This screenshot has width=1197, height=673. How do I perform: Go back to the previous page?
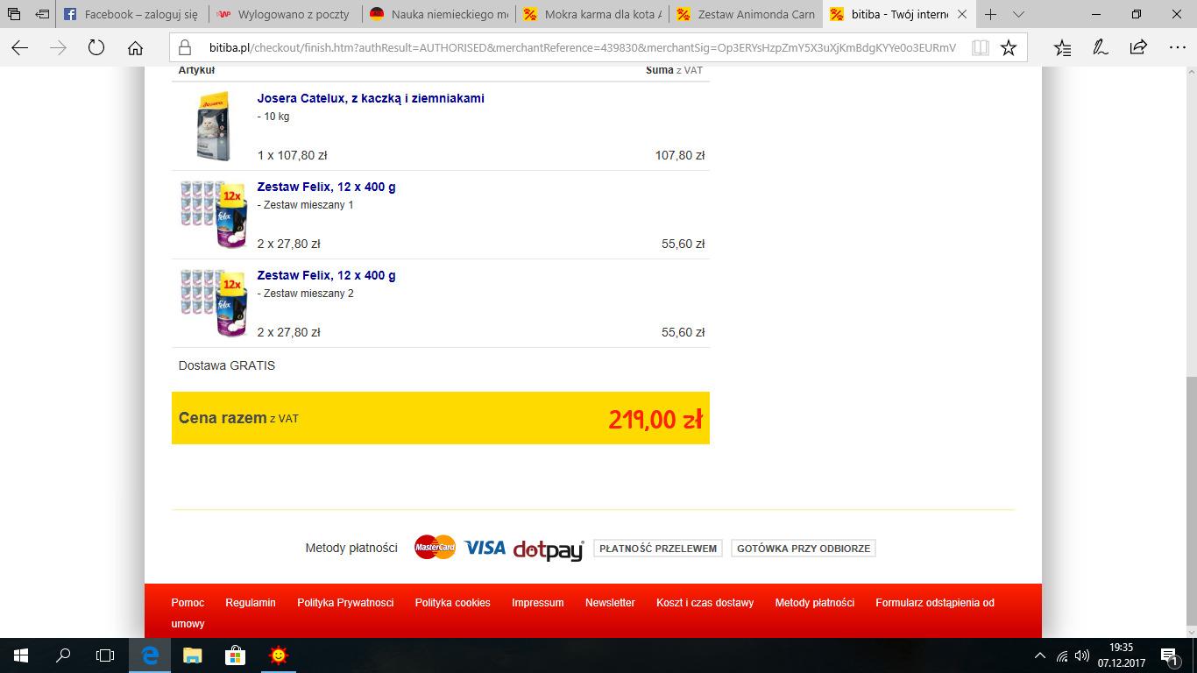click(x=19, y=48)
